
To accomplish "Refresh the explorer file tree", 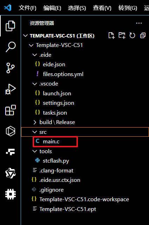I will [x=132, y=35].
